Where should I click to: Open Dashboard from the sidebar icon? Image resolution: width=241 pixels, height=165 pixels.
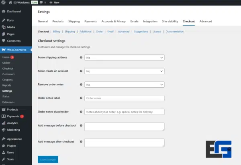(4, 11)
